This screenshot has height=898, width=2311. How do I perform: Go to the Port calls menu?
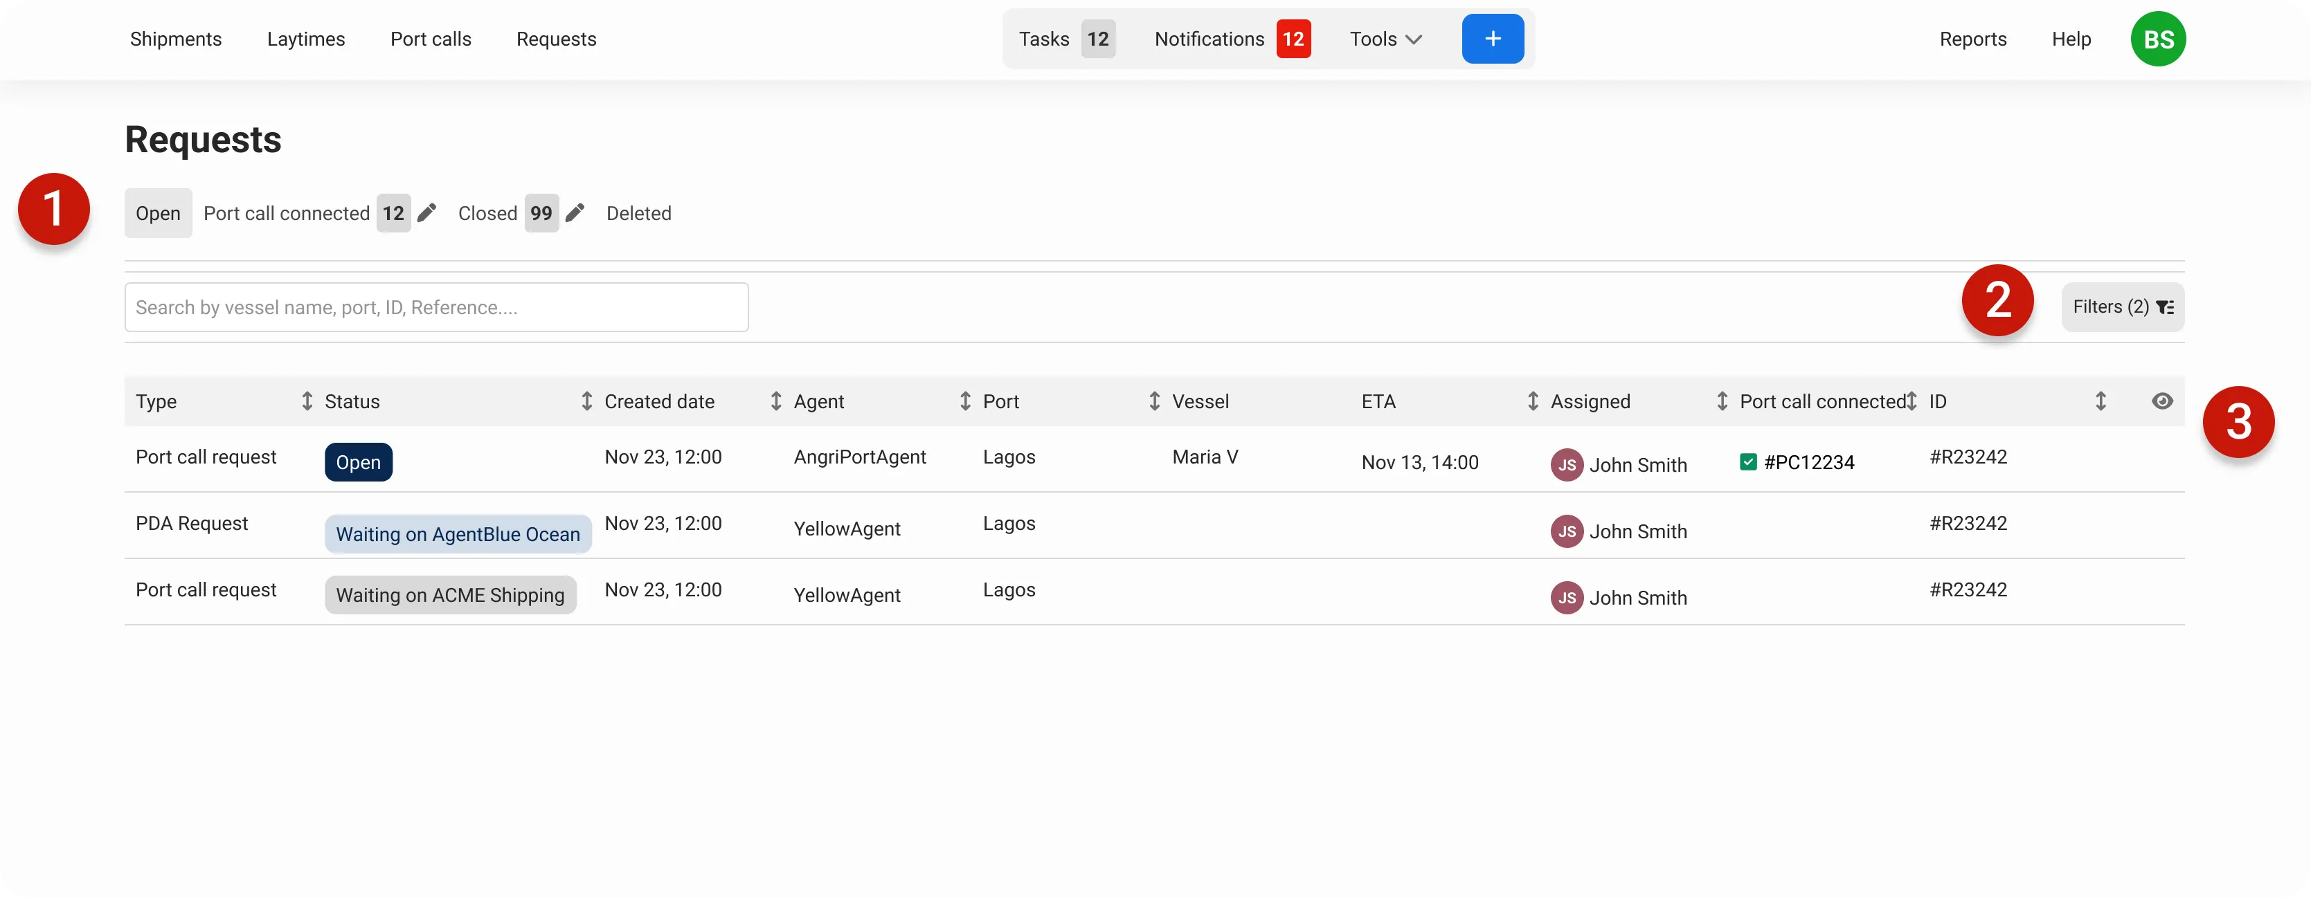click(x=431, y=39)
